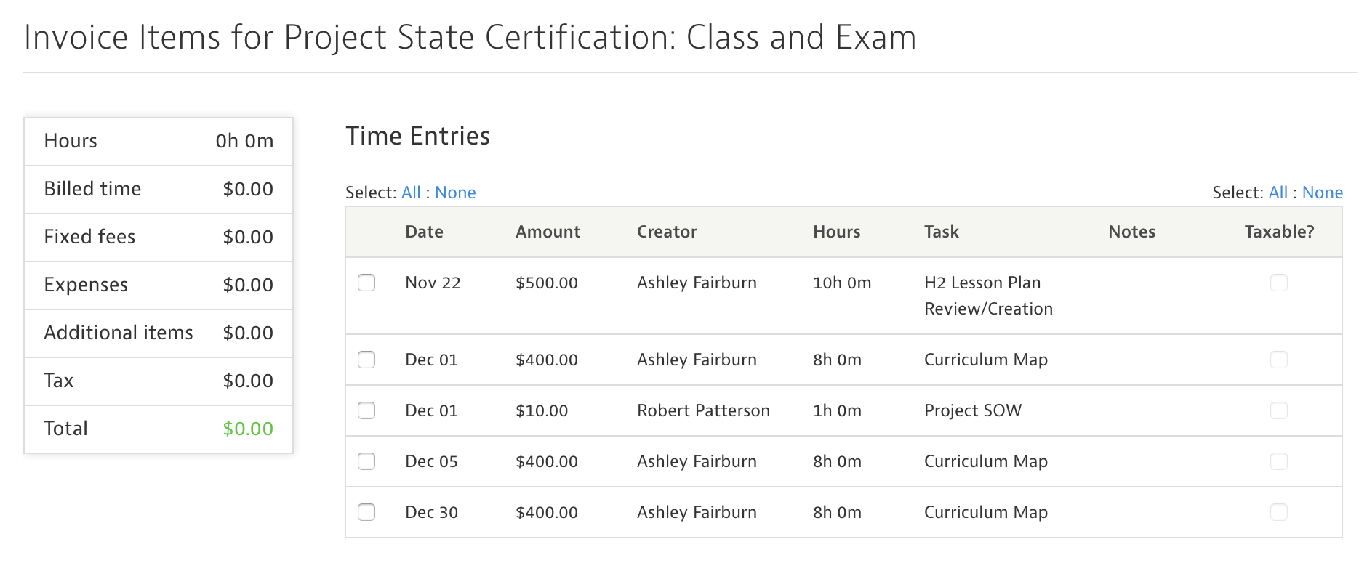Check the Dec 05 Curriculum Map entry

pos(366,461)
